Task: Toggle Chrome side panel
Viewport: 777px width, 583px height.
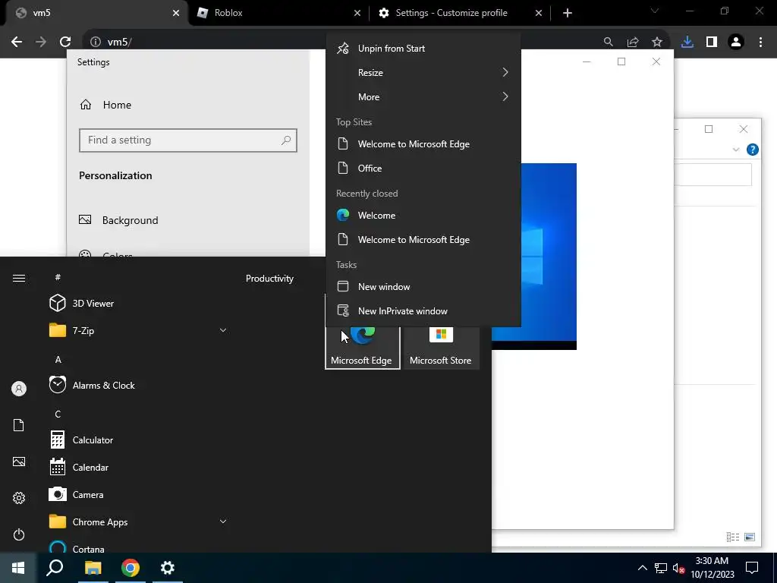Action: click(x=712, y=42)
